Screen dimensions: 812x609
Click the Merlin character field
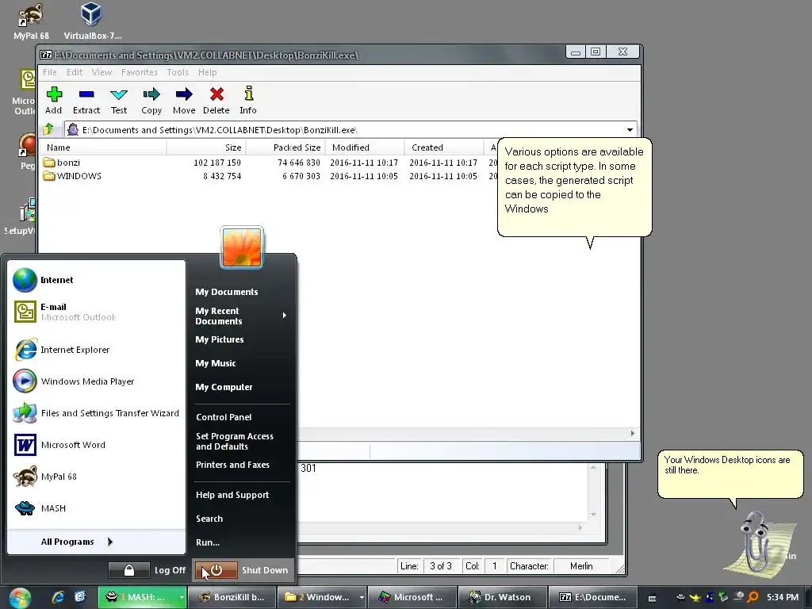click(x=581, y=566)
